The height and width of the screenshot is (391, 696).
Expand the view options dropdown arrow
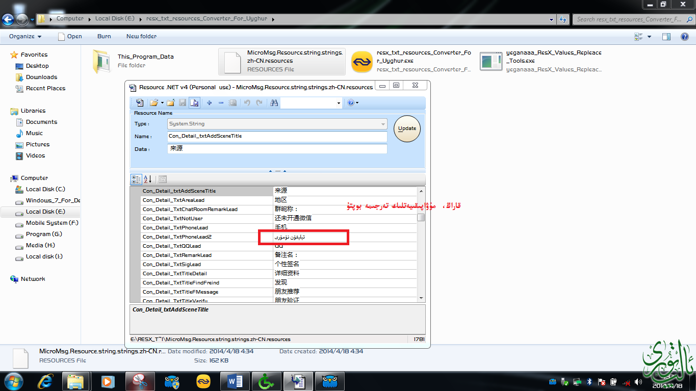pos(649,37)
